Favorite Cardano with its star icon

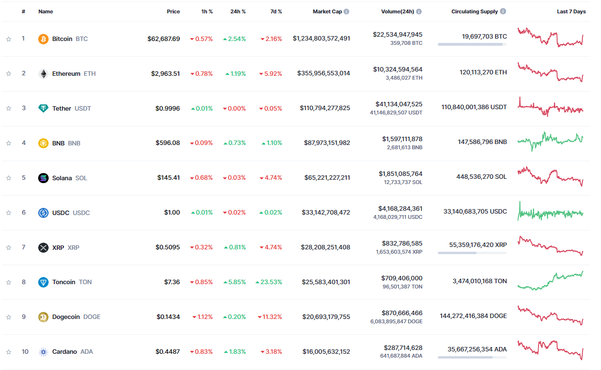[9, 352]
